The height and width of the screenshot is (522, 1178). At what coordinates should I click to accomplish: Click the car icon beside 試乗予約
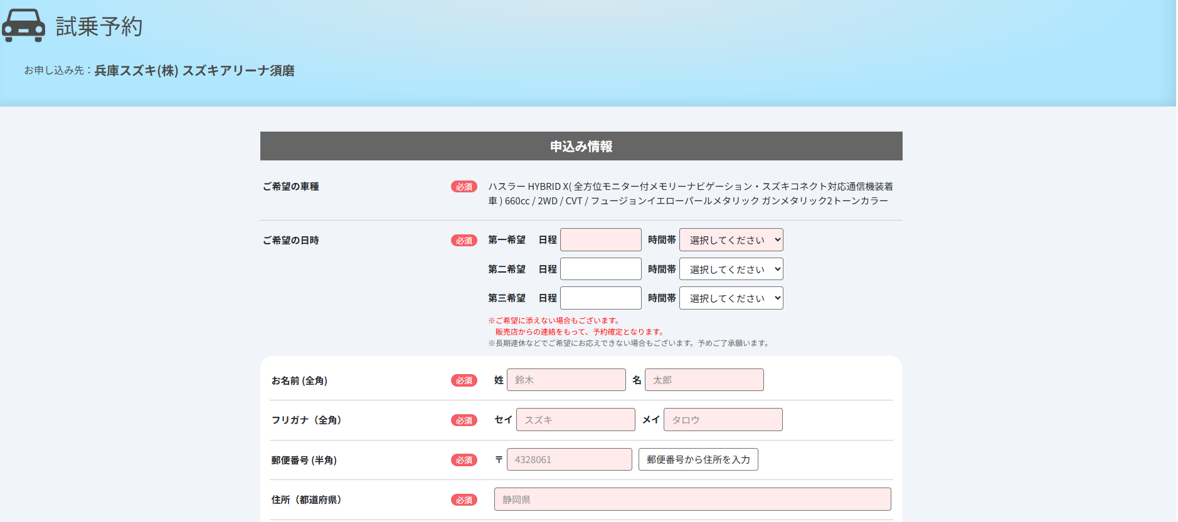(23, 26)
